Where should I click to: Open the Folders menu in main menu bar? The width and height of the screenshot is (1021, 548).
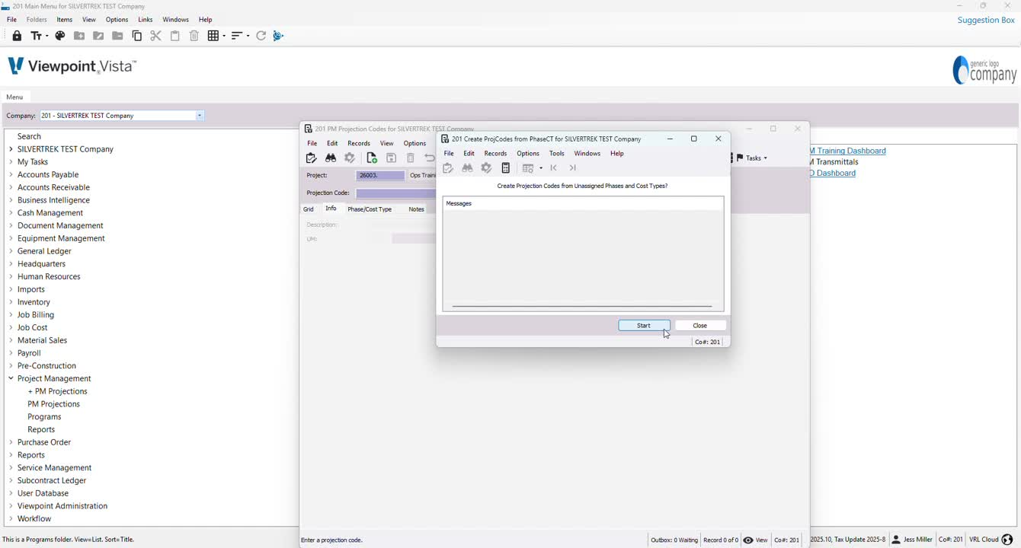[37, 20]
